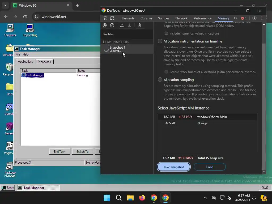Click the Windows 96 06:37 clock
Image resolution: width=272 pixels, height=204 pixels.
[x=265, y=188]
